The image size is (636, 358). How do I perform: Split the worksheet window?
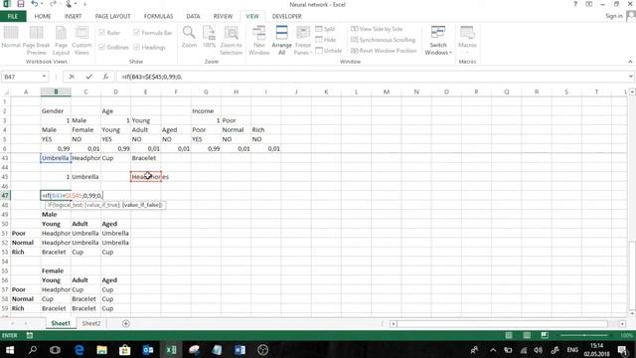click(x=325, y=29)
